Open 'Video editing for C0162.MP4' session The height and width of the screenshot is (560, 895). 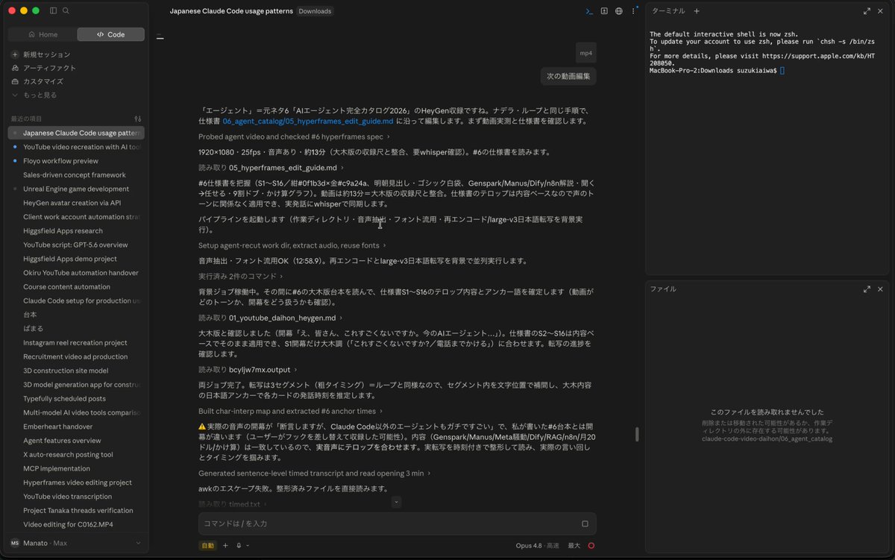pos(76,524)
